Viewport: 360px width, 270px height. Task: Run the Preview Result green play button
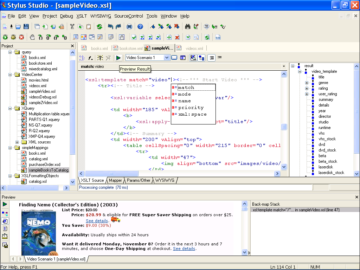click(x=118, y=58)
